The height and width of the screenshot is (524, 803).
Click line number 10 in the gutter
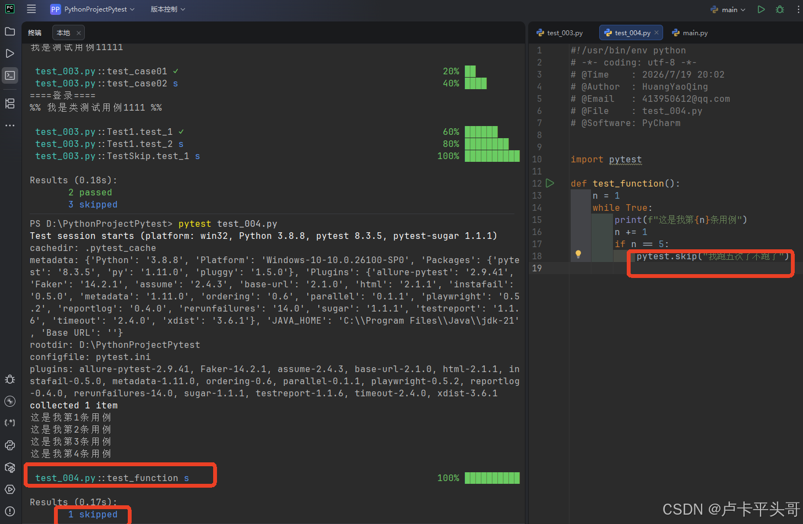(x=537, y=160)
